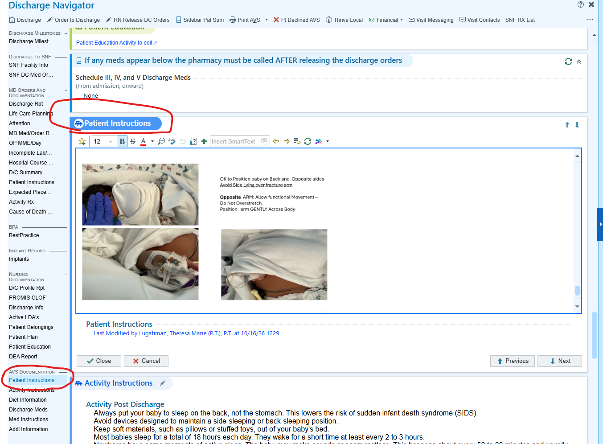Go to next field (right yellow arrow)
The width and height of the screenshot is (603, 444).
click(x=287, y=141)
